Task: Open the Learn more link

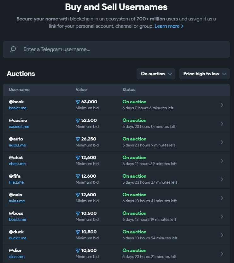Action: click(x=169, y=26)
